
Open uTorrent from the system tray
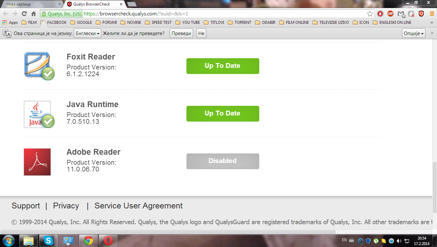(x=376, y=241)
